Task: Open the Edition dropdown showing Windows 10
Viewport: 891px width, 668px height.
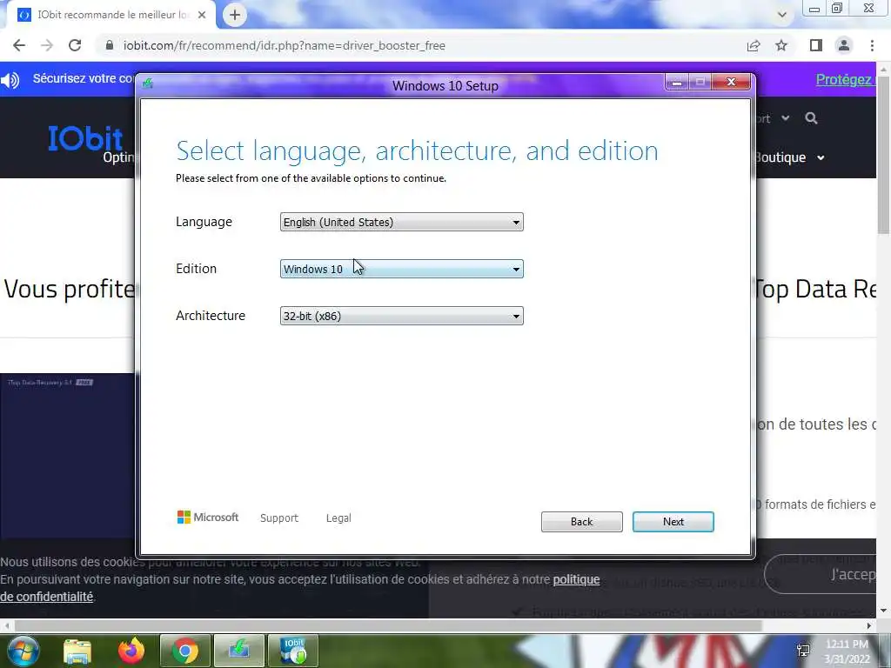Action: 401,270
